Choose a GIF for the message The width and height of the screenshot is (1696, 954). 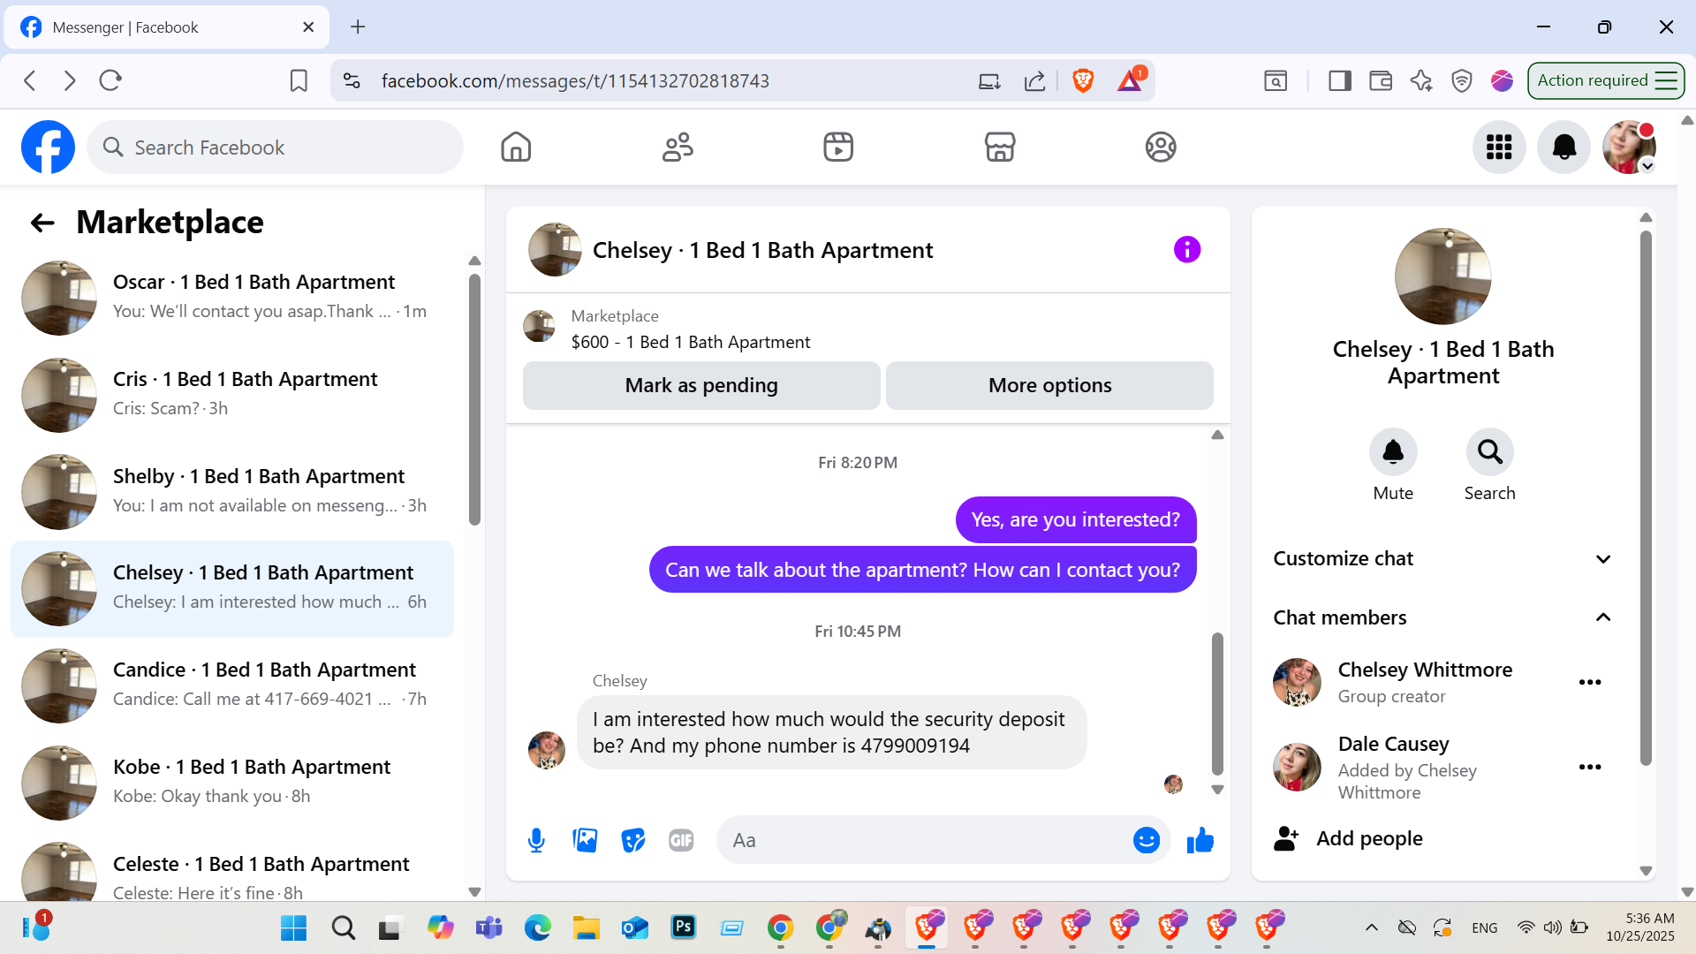681,840
